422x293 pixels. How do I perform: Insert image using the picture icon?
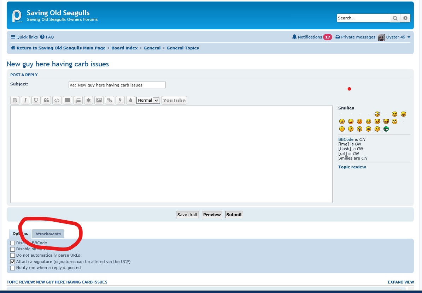(99, 100)
